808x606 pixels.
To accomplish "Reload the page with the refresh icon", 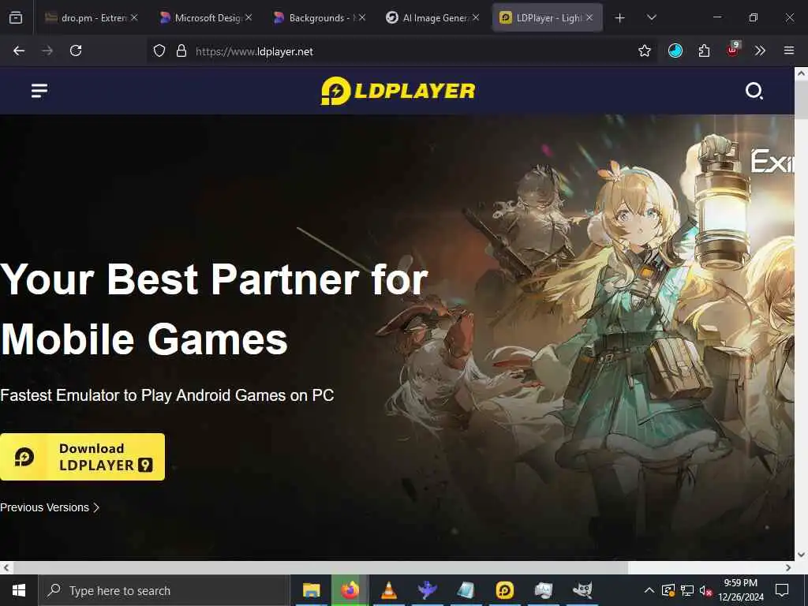I will click(76, 50).
